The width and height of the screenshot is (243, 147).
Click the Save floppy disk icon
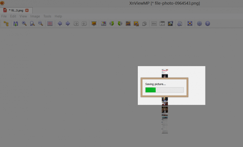pyautogui.click(x=16, y=24)
